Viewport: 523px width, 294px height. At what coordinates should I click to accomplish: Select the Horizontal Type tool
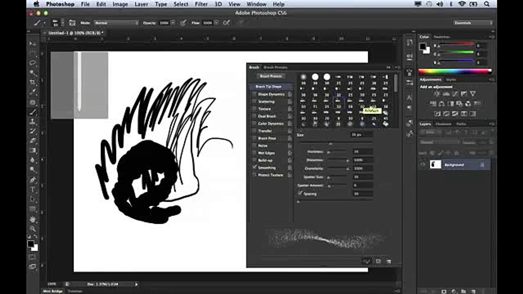33,190
